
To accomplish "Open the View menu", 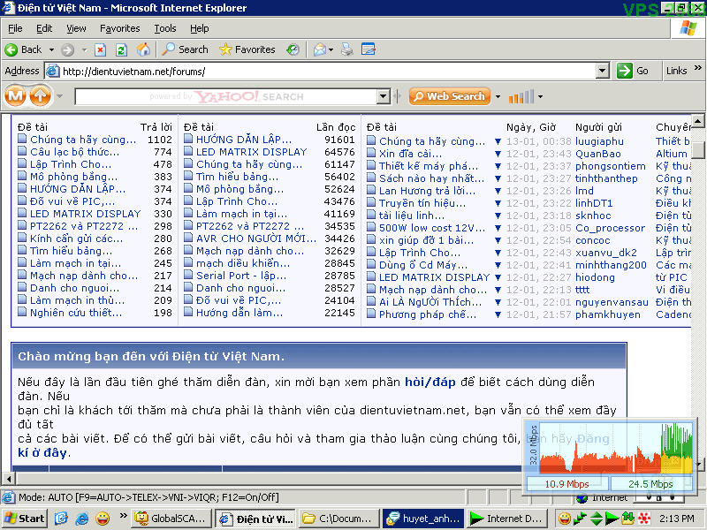I will point(76,28).
